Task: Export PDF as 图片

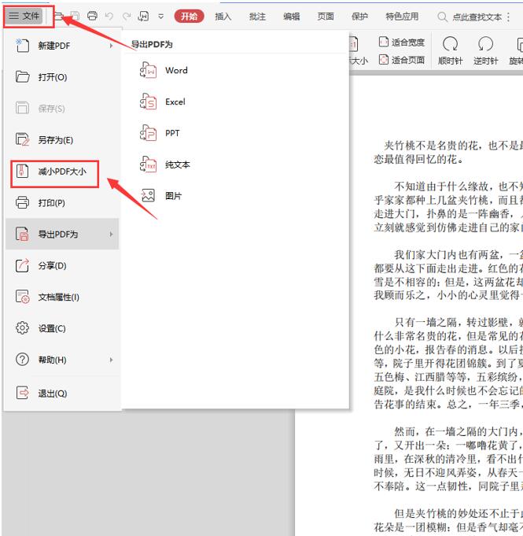Action: [x=173, y=196]
